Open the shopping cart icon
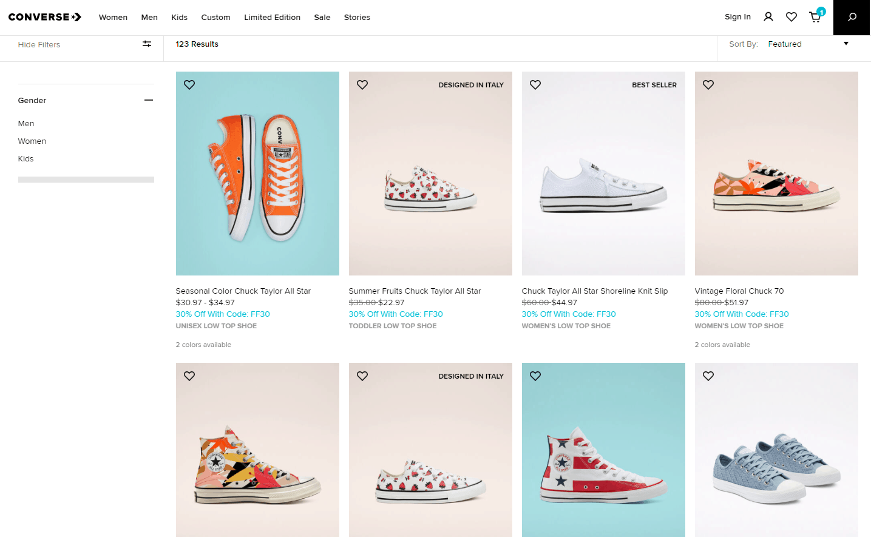 (815, 17)
